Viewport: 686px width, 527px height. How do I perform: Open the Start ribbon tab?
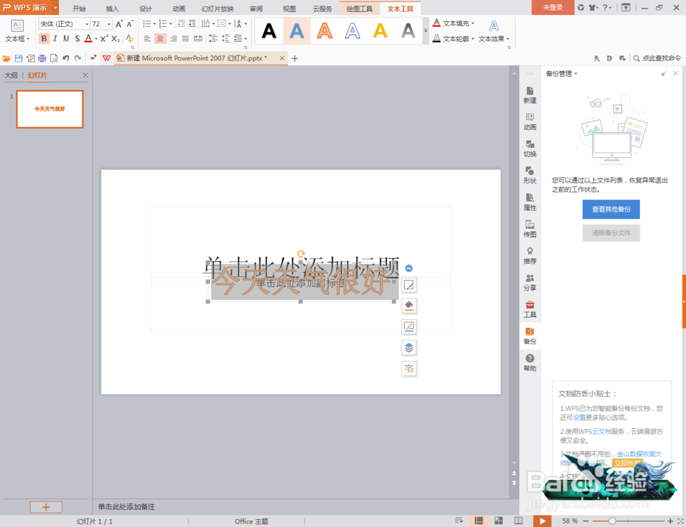(x=79, y=8)
